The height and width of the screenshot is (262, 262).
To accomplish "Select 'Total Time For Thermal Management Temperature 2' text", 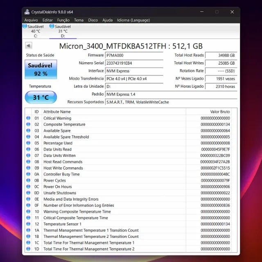I will (89, 249).
